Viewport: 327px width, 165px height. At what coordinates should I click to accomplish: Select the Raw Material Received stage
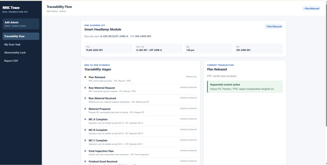point(140,100)
